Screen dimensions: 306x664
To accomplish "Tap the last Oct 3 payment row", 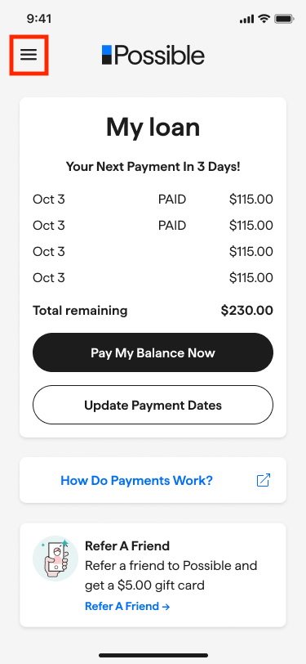I will point(153,278).
